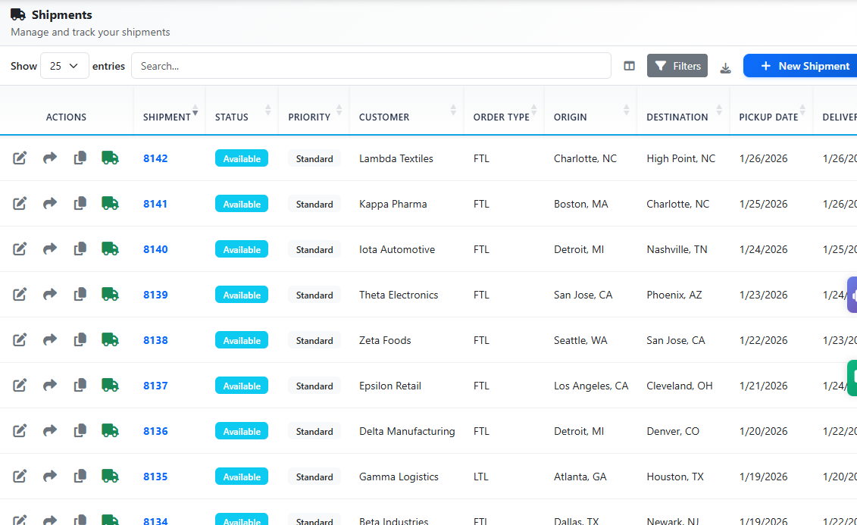Click the Search input field

click(x=371, y=66)
